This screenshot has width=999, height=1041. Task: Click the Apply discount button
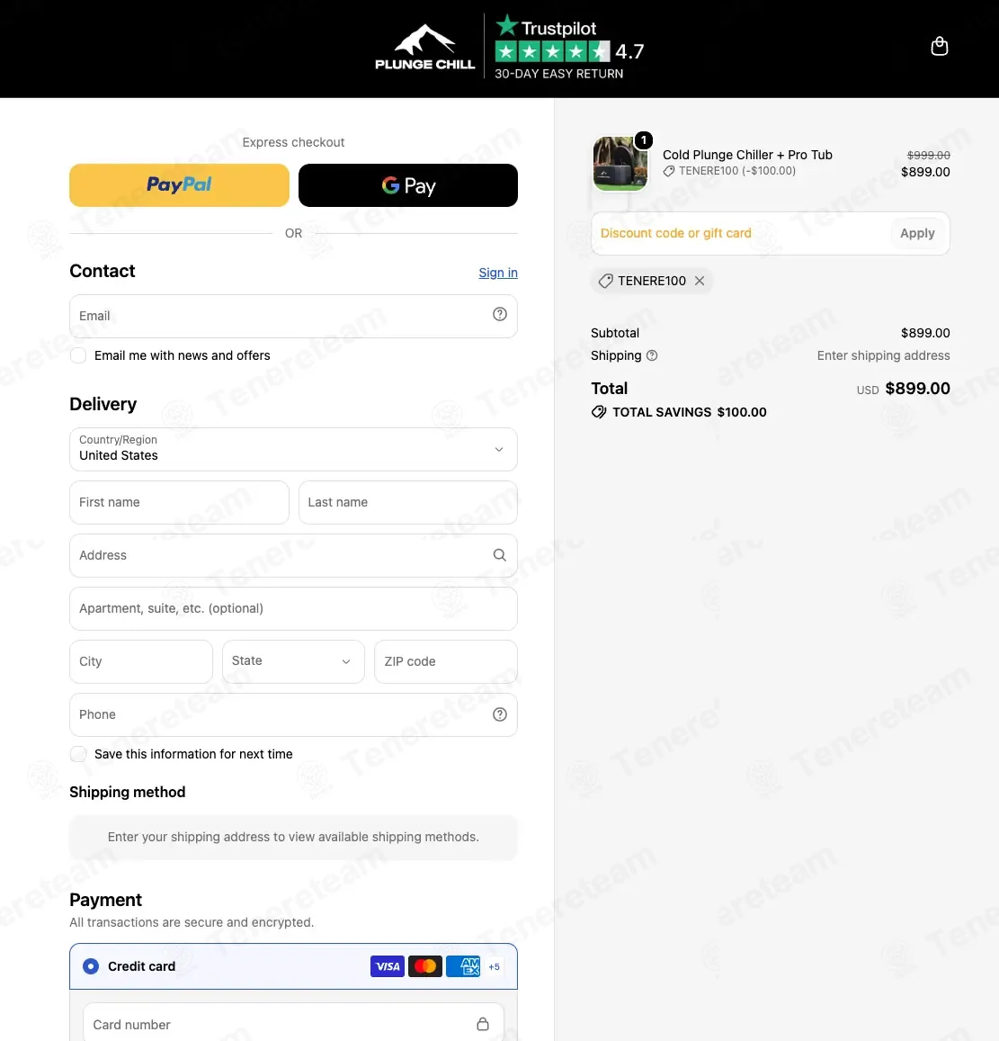tap(917, 234)
